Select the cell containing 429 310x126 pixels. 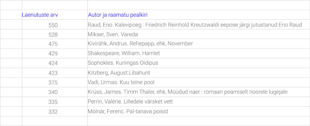coord(54,53)
